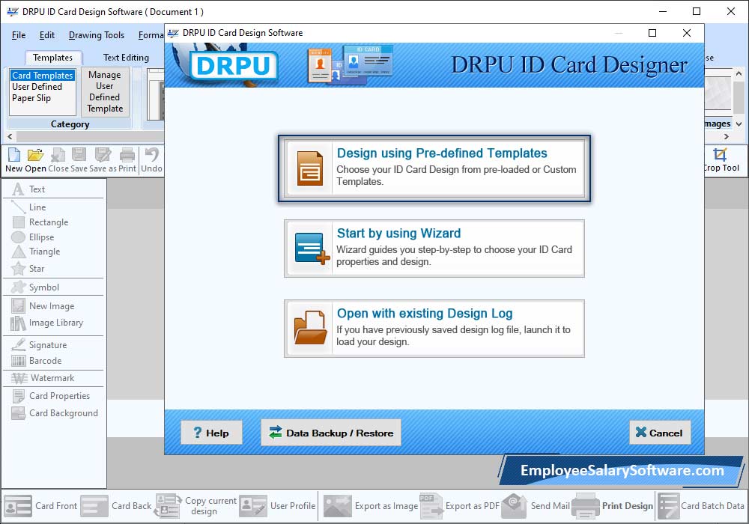This screenshot has width=749, height=524.
Task: Click Export as PDF
Action: (460, 506)
